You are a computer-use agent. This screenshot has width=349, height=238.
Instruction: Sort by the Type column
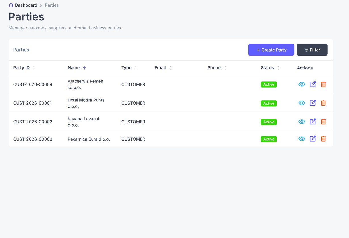(x=129, y=68)
